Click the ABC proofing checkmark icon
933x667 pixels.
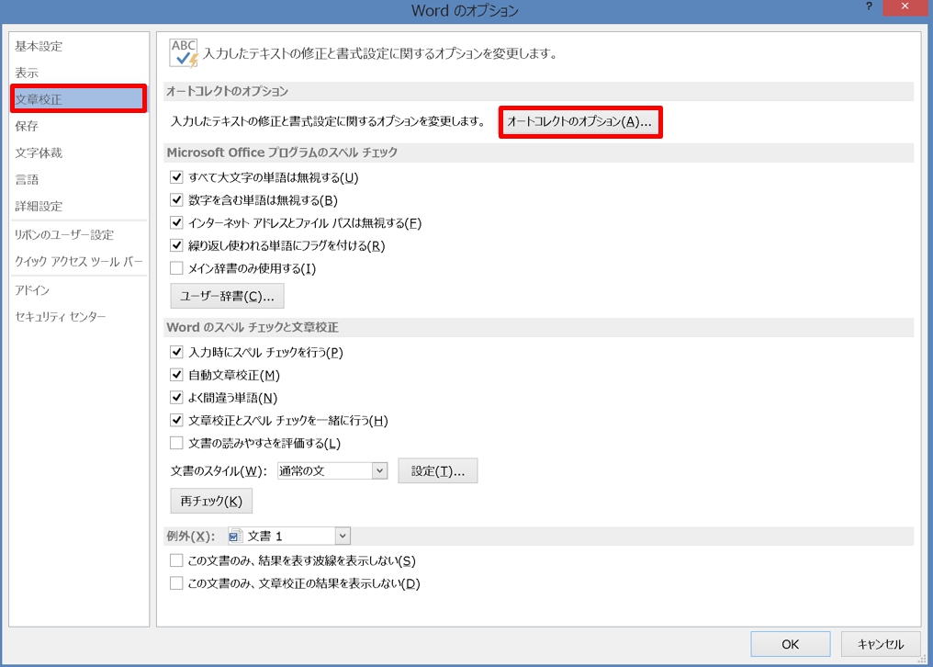pyautogui.click(x=184, y=53)
